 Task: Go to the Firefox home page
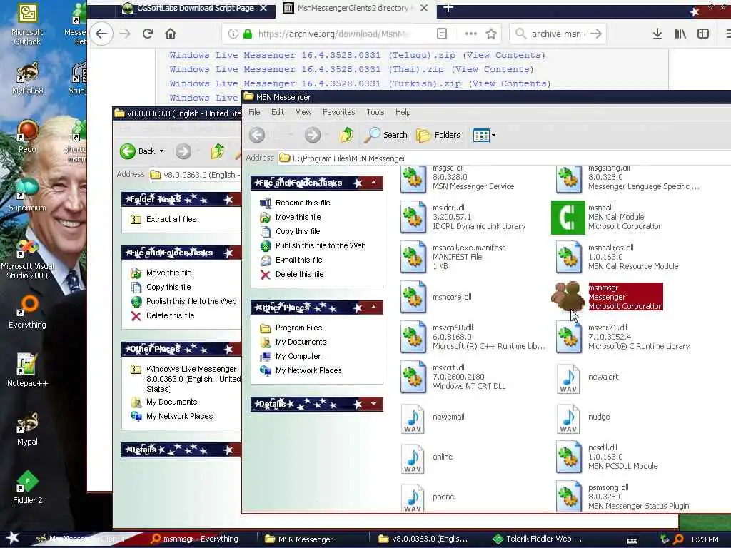click(x=171, y=34)
